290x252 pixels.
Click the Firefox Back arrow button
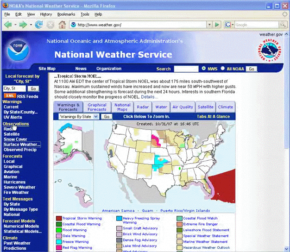click(8, 25)
